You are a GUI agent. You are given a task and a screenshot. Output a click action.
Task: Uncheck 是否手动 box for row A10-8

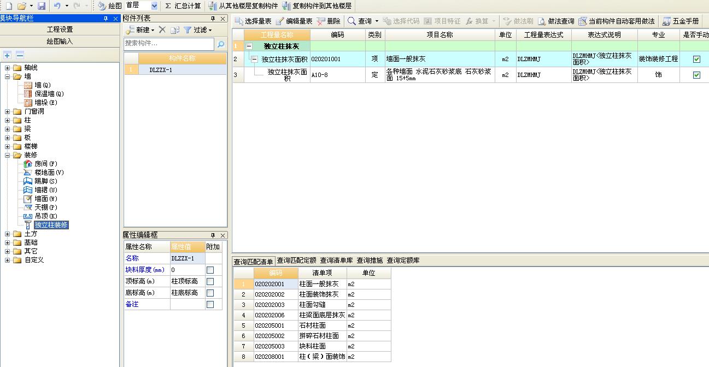(696, 75)
